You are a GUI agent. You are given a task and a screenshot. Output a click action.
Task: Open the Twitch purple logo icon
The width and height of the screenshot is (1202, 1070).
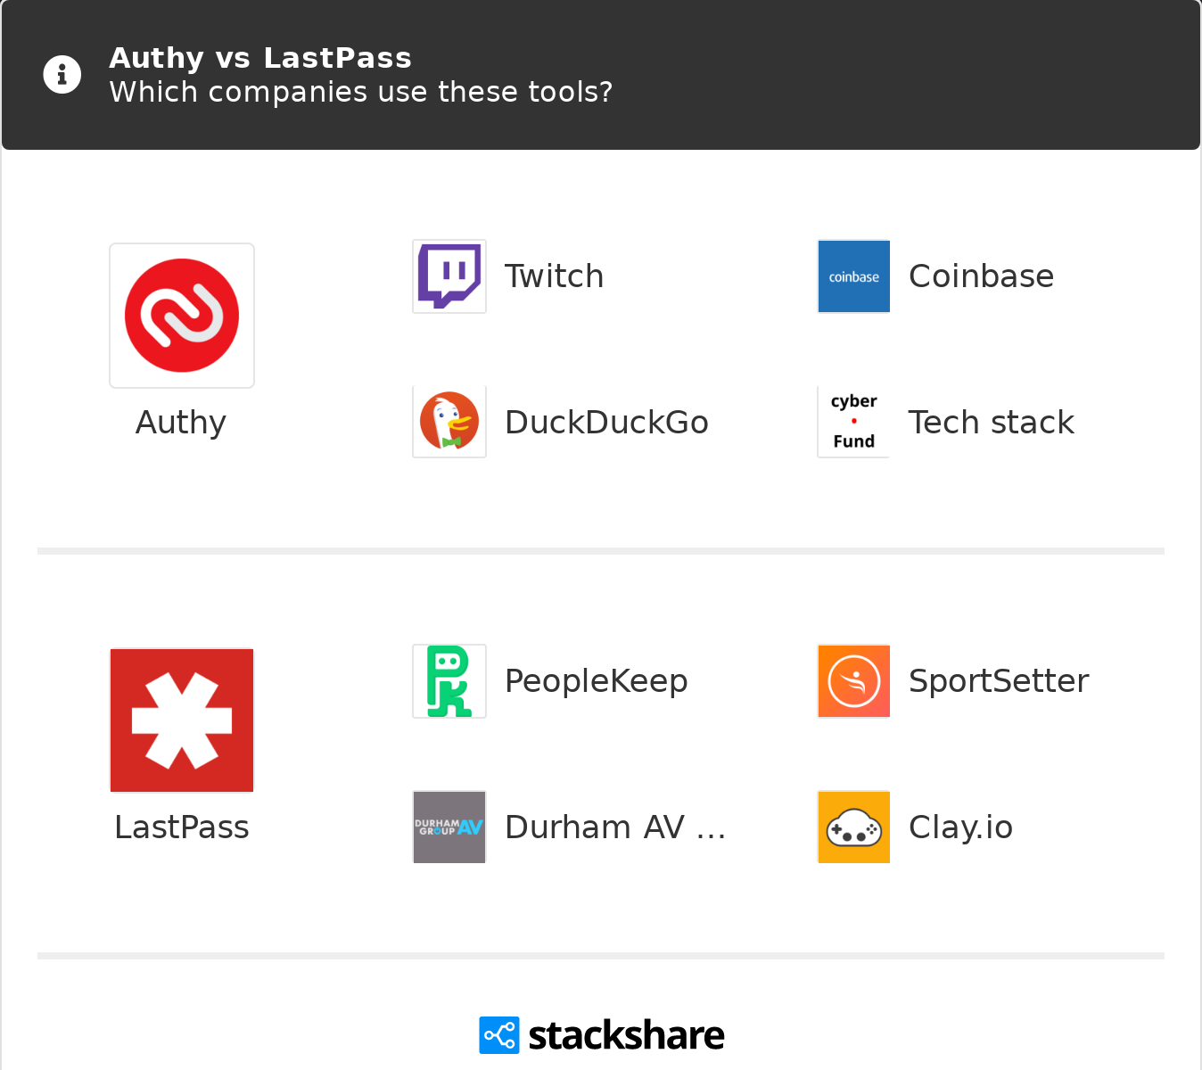[449, 276]
